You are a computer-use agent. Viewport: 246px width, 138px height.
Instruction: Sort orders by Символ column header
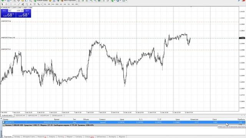coord(102,119)
